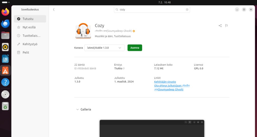Screen dimensions: 257x137
Task: Click the share icon for Cozy
Action: (x=220, y=26)
